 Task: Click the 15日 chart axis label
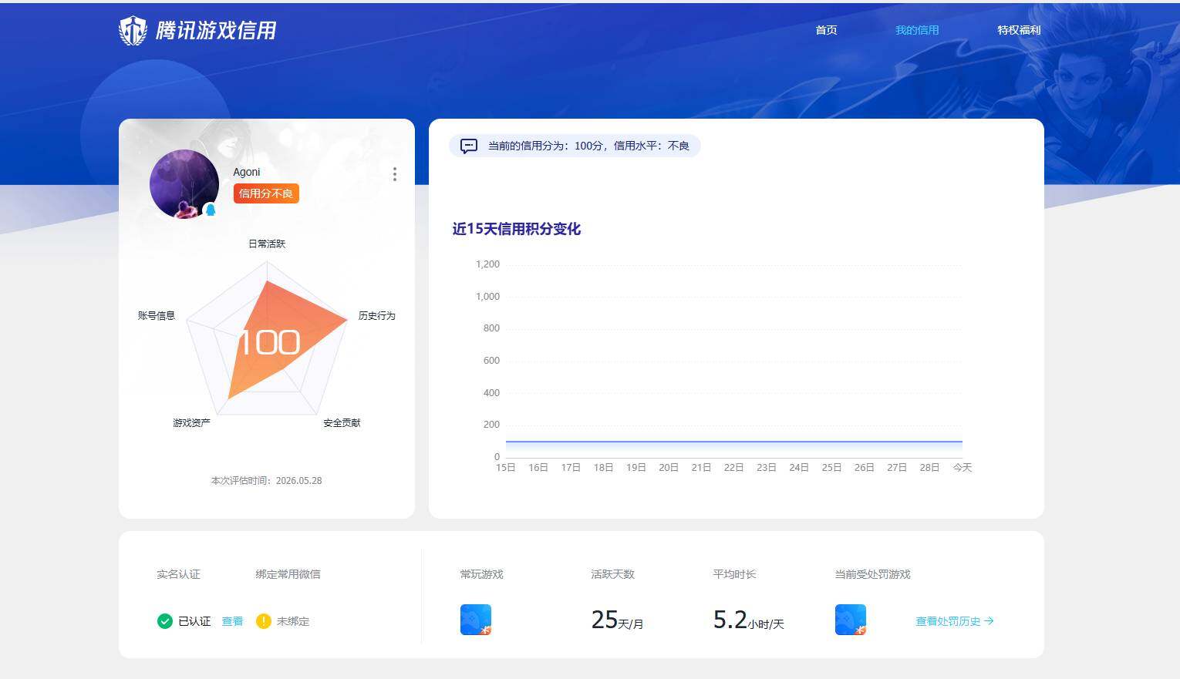pos(506,468)
